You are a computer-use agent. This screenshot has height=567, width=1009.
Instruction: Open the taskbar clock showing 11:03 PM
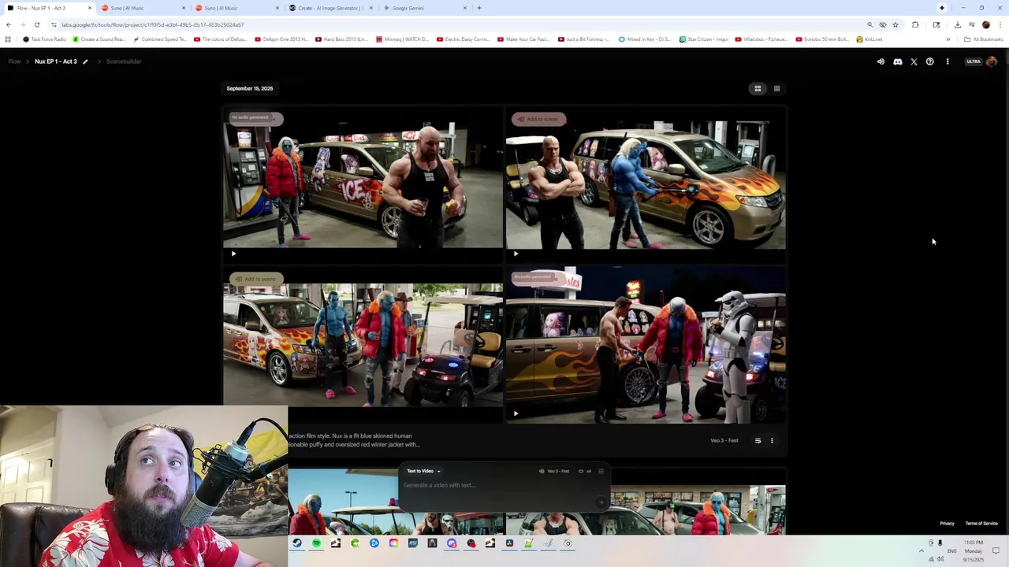[x=973, y=550]
